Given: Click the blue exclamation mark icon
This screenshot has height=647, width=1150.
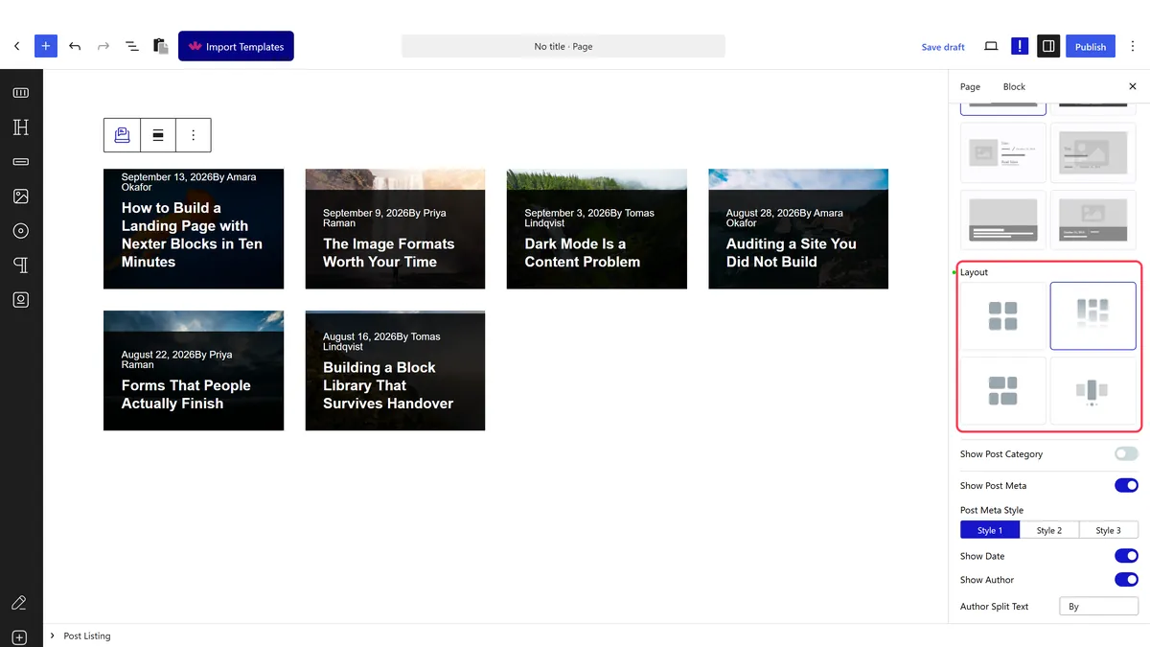Looking at the screenshot, I should (1020, 46).
